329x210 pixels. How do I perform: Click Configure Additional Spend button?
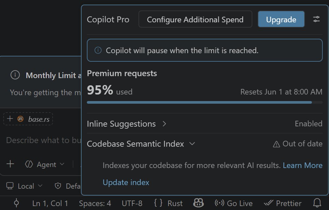point(195,19)
